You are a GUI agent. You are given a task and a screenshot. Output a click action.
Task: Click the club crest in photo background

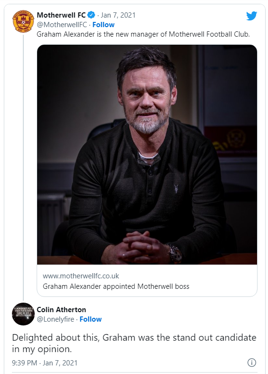coord(236,139)
